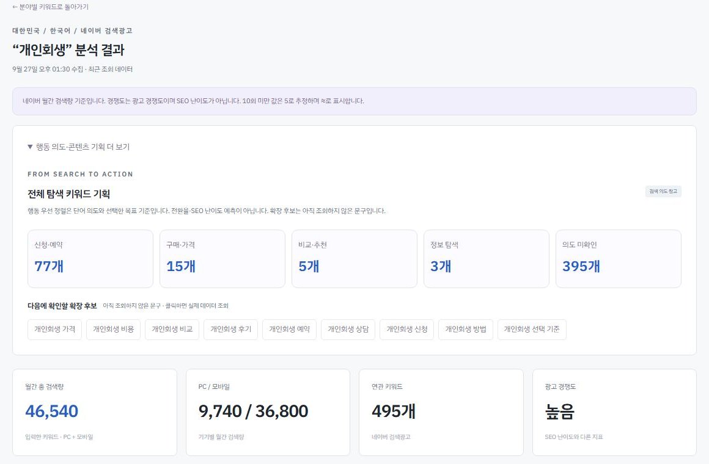Click the '개인회생 가격' keyword chip
Screen dimensions: 709x464
pos(55,329)
